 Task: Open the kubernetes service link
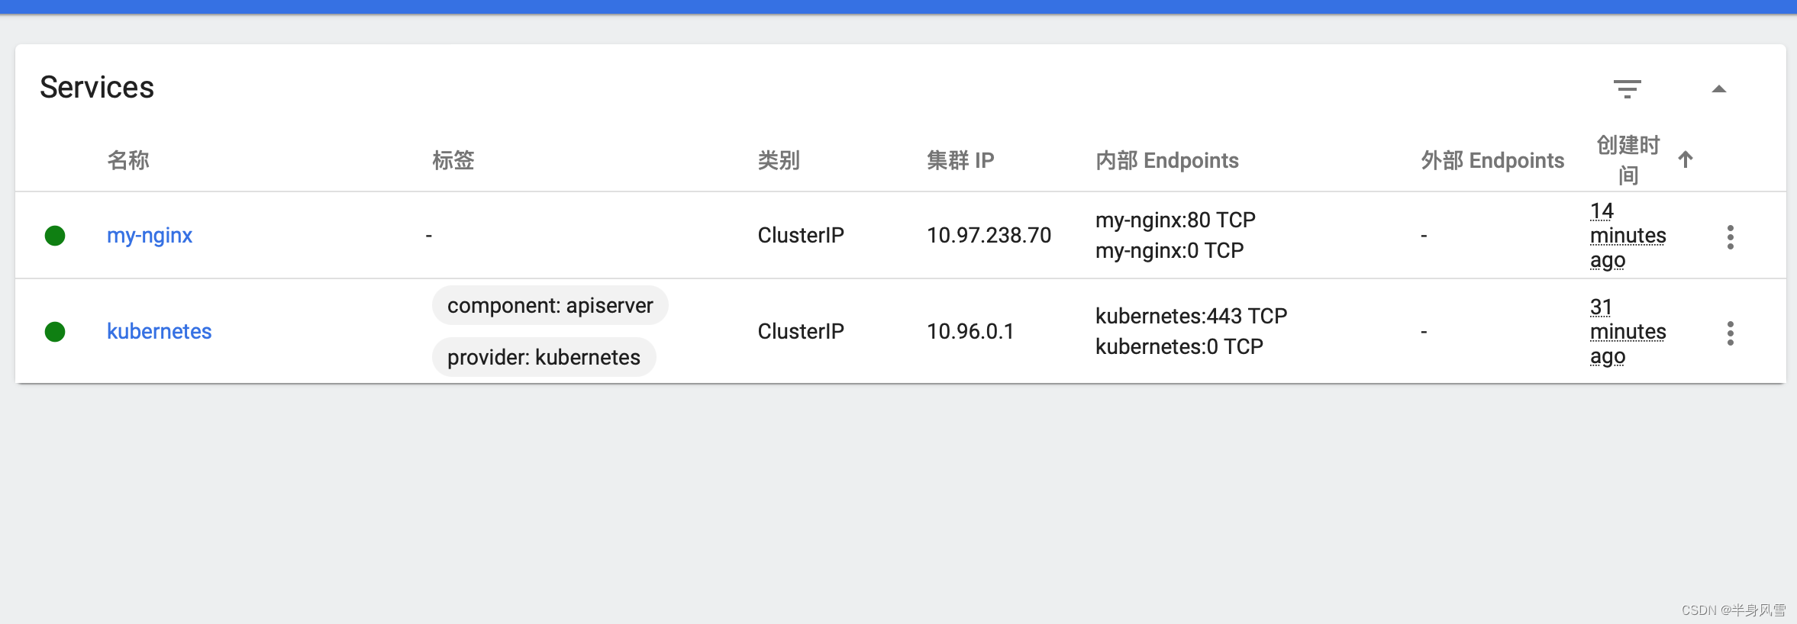[159, 332]
